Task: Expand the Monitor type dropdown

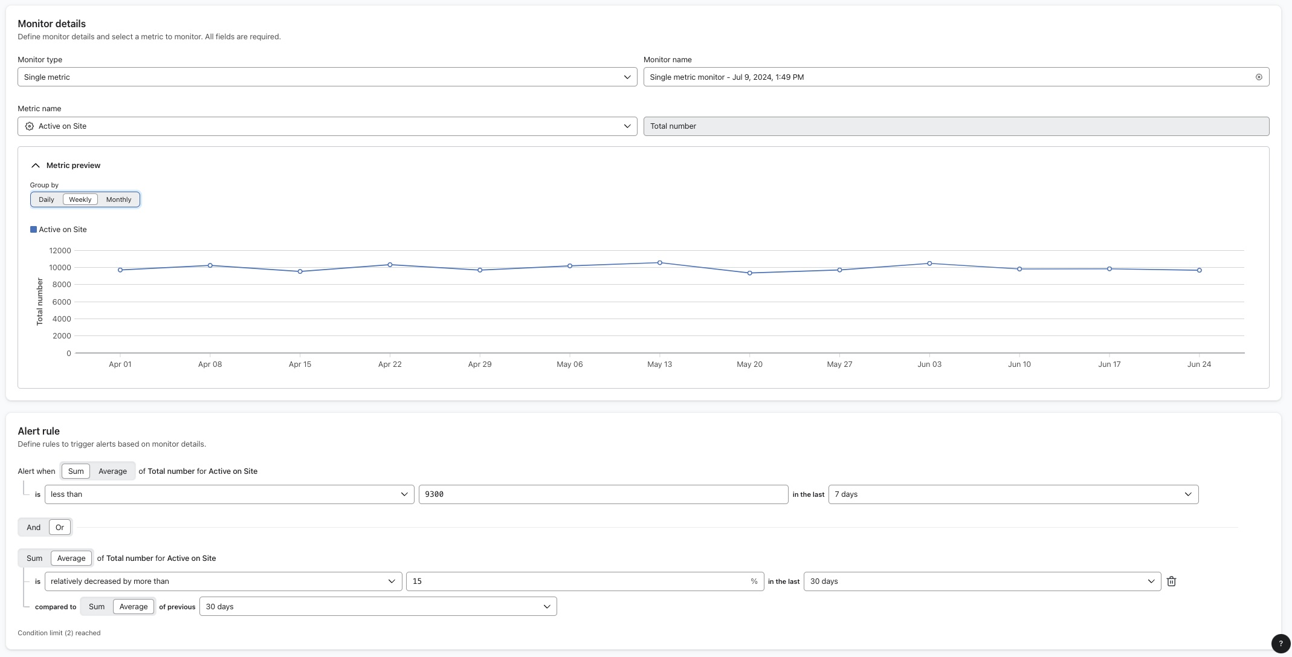Action: (629, 76)
